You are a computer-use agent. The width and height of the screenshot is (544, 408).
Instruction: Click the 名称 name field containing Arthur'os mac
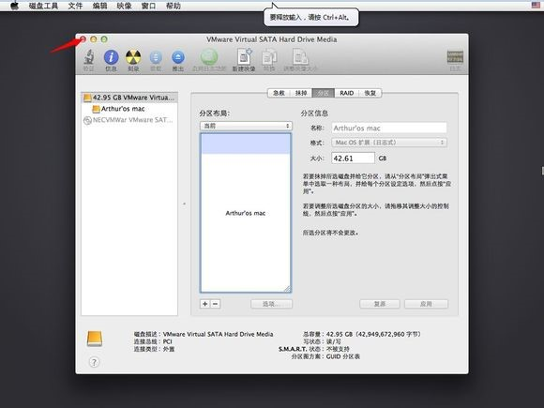pos(389,128)
